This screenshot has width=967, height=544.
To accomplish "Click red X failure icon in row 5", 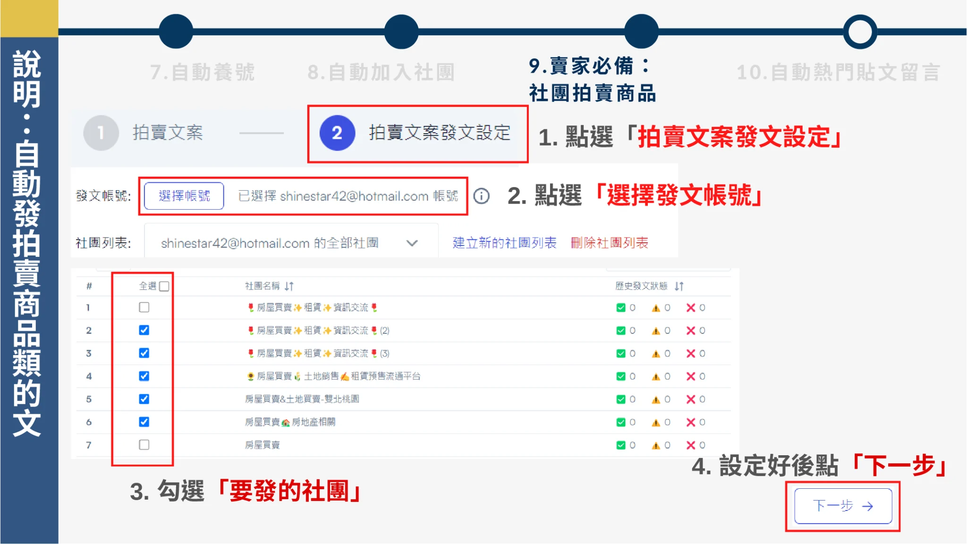I will [691, 399].
